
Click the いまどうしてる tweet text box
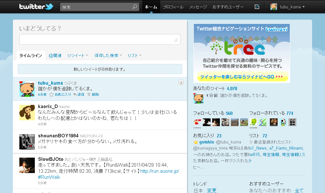click(100, 40)
